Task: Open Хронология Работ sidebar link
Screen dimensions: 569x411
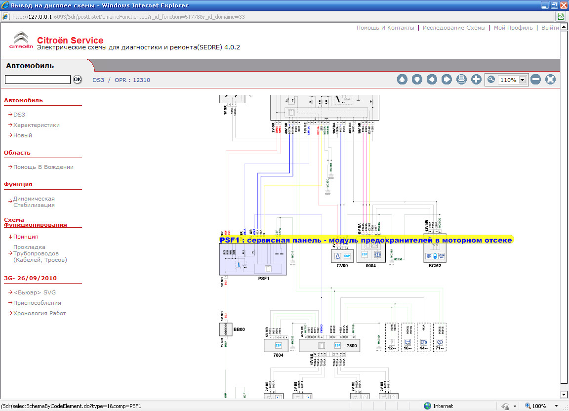Action: point(40,313)
